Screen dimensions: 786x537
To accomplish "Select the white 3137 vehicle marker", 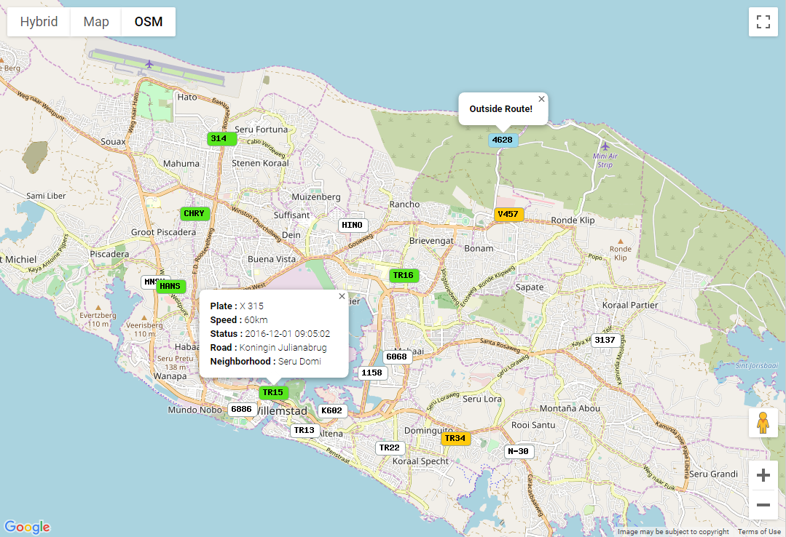I will (605, 340).
